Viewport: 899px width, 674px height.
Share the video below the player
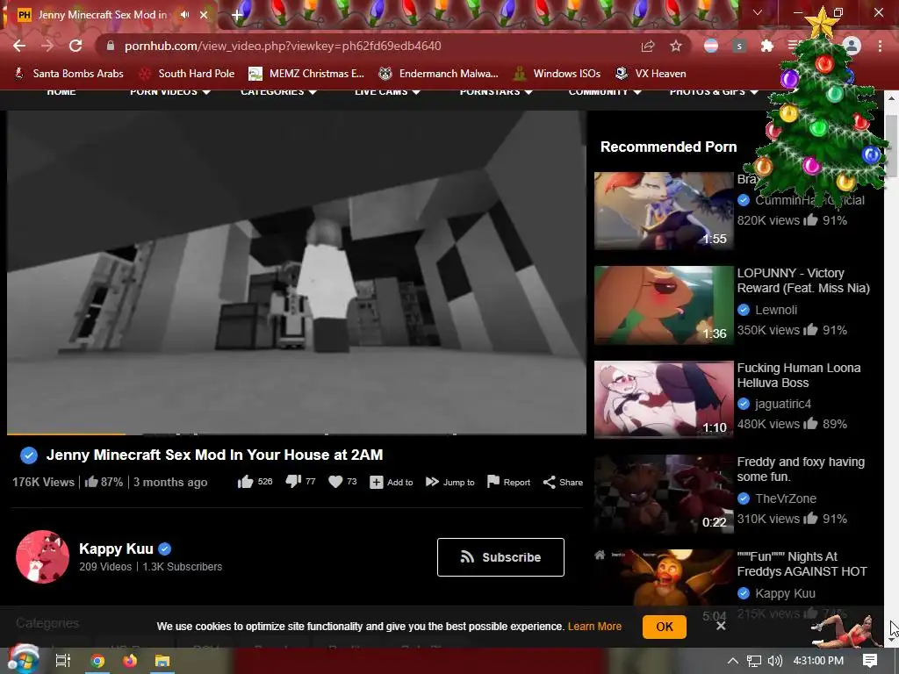(x=563, y=482)
